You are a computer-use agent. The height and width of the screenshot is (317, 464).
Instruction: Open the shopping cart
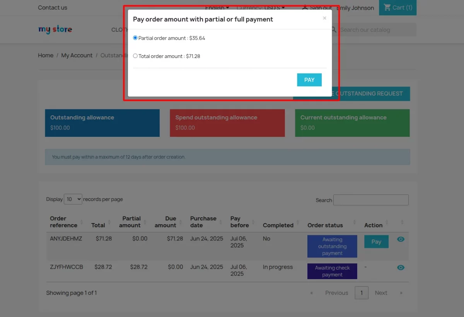pos(397,7)
